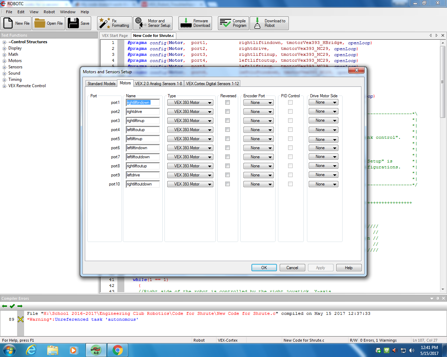Click green checkmark in Compiler Errors
Image resolution: width=447 pixels, height=357 pixels.
(12, 306)
